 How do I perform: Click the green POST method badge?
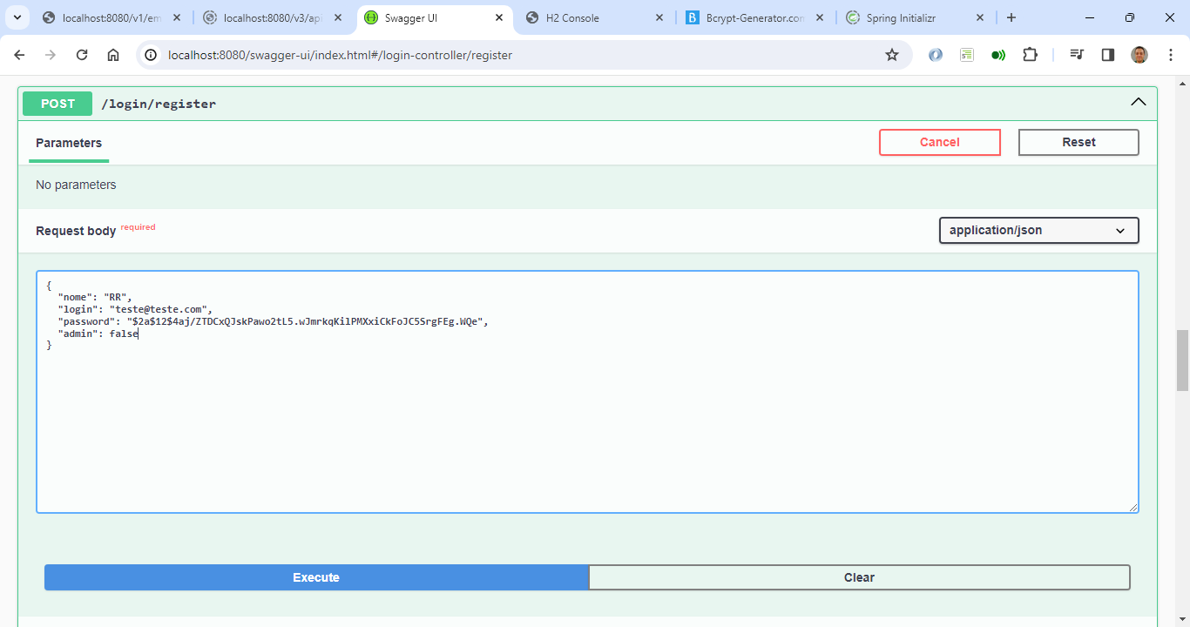coord(57,104)
